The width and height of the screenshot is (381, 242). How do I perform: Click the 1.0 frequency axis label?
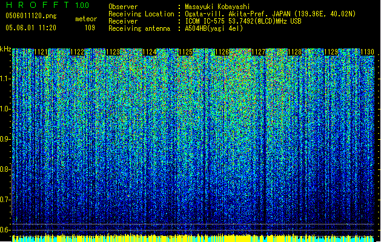tap(5, 109)
